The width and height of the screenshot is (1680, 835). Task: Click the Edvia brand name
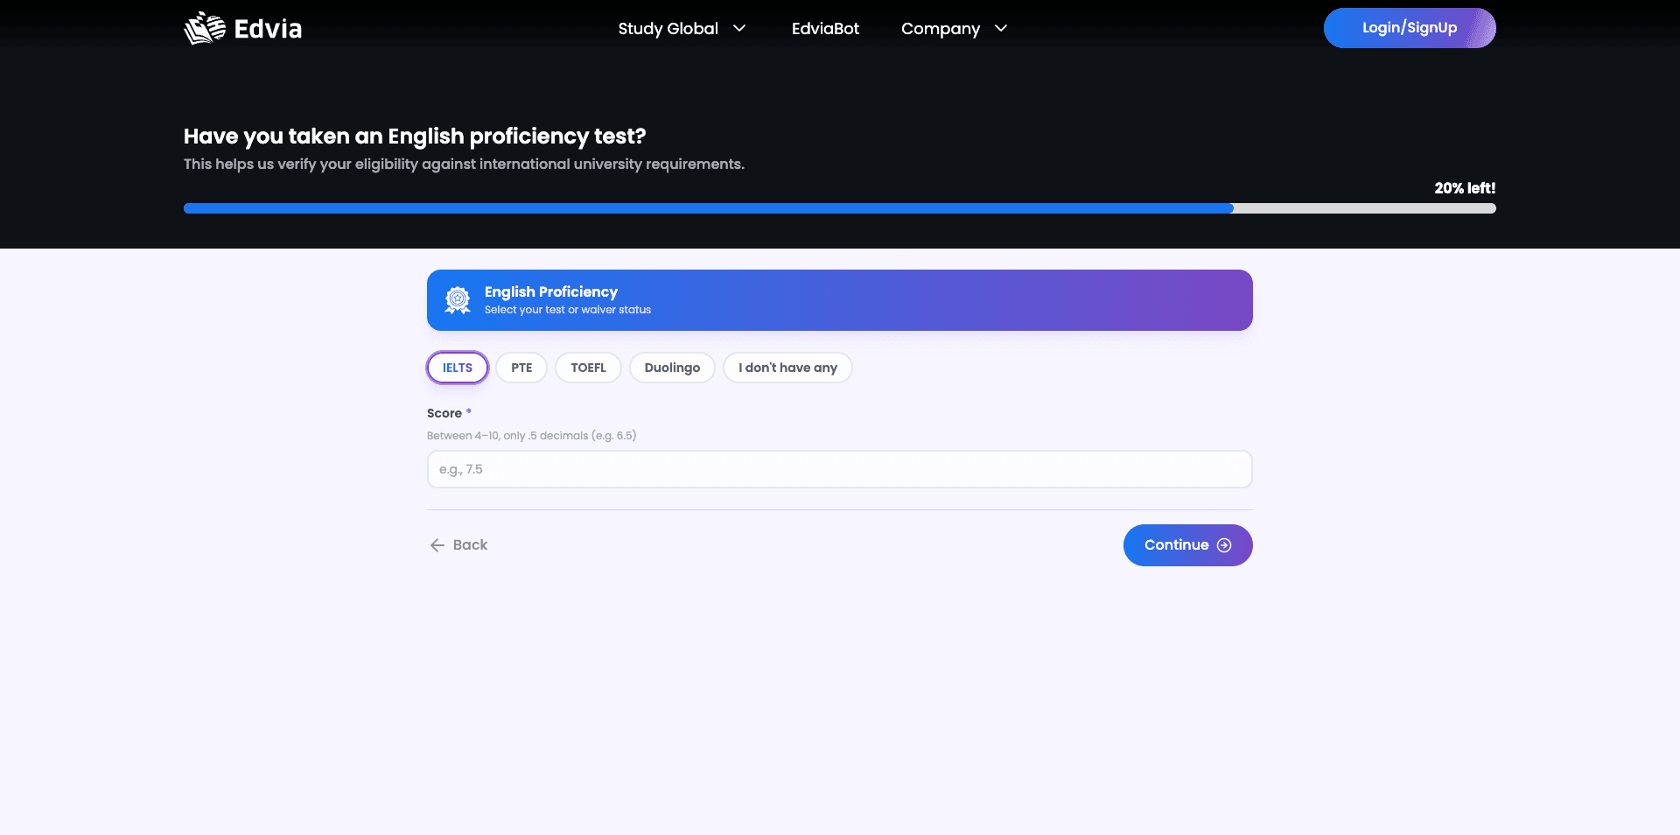click(268, 29)
